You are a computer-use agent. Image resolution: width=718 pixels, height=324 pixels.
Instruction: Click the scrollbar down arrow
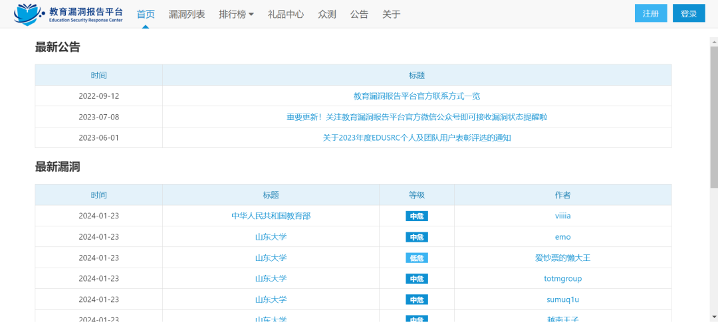[714, 316]
